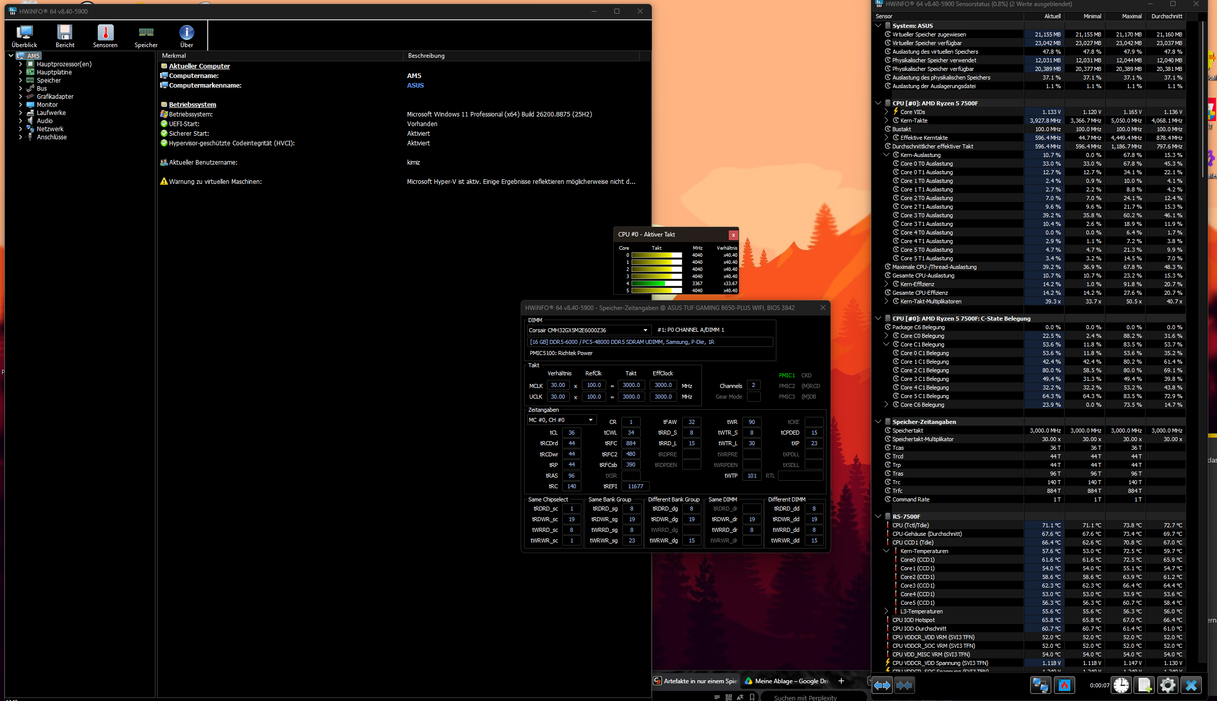Image resolution: width=1217 pixels, height=701 pixels.
Task: Collapse the System: ASUS sensor group
Action: coord(878,25)
